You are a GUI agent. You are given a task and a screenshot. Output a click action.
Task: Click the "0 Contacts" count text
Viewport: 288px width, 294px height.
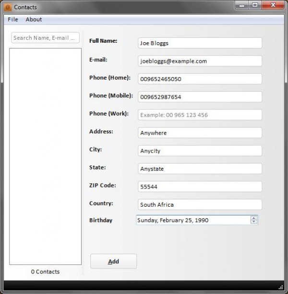(45, 271)
